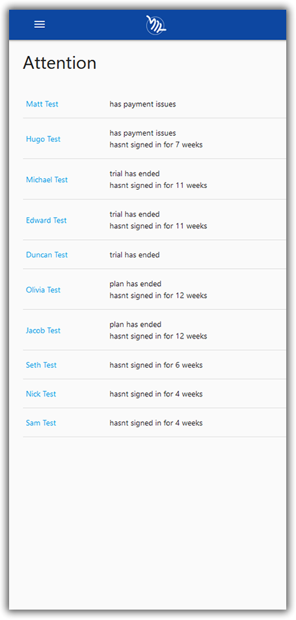Click the Attention page heading

click(x=59, y=63)
